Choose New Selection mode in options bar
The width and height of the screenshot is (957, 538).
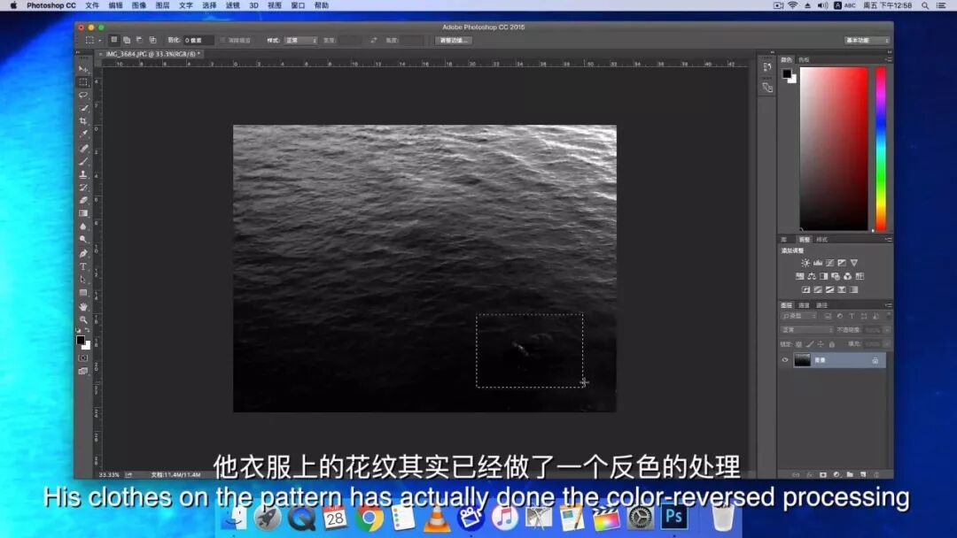(x=113, y=40)
